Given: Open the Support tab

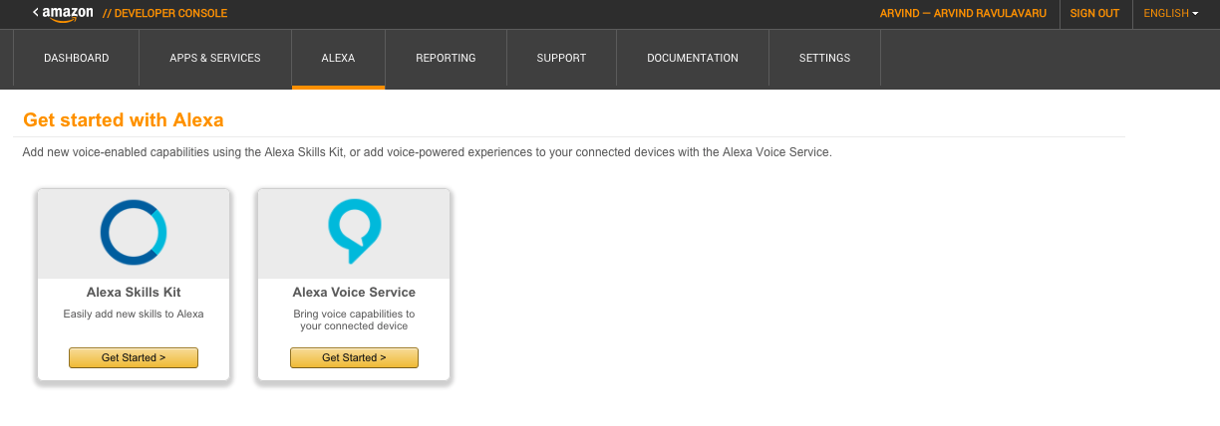Looking at the screenshot, I should click(561, 59).
